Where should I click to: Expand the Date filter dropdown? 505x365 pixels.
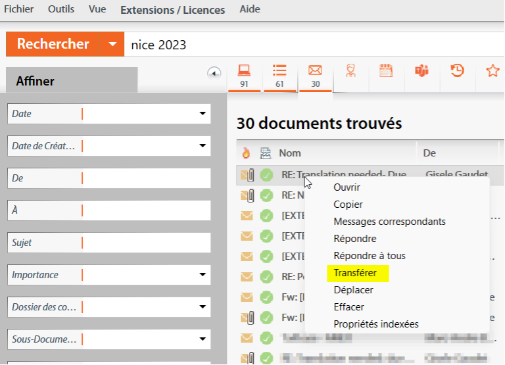pos(203,114)
